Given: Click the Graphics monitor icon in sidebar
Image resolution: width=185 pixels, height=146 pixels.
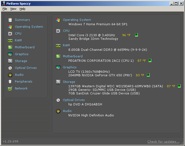Looking at the screenshot, I should tap(10, 54).
